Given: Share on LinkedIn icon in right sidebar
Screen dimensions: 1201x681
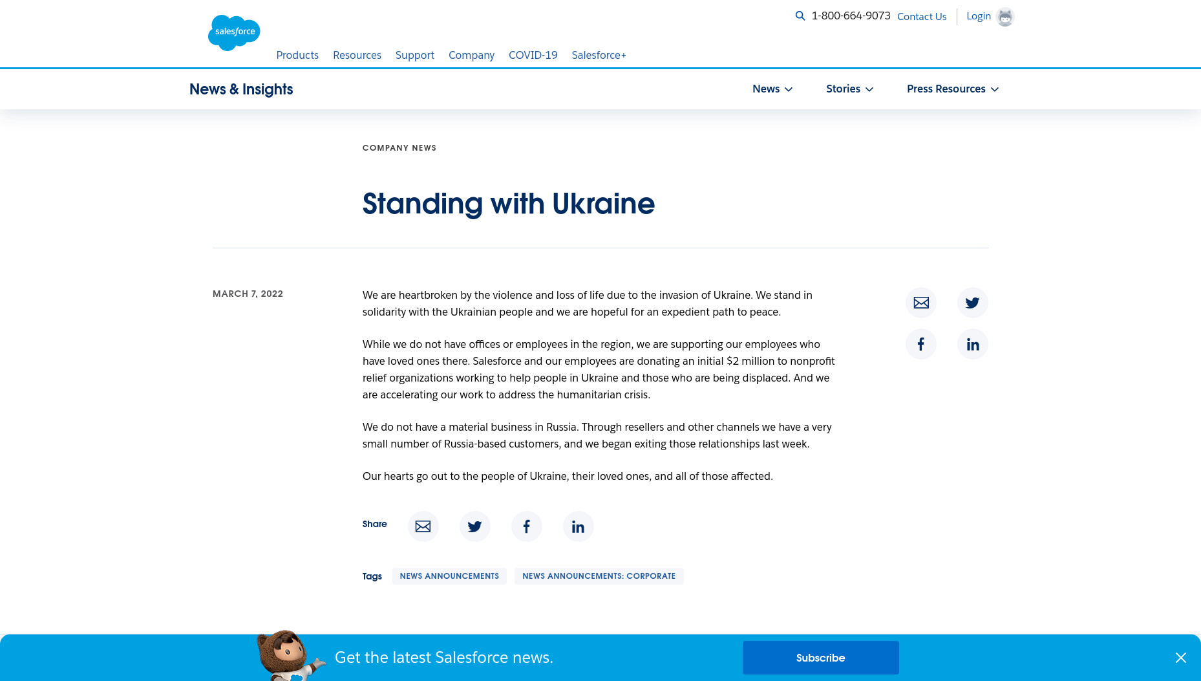Looking at the screenshot, I should point(973,344).
